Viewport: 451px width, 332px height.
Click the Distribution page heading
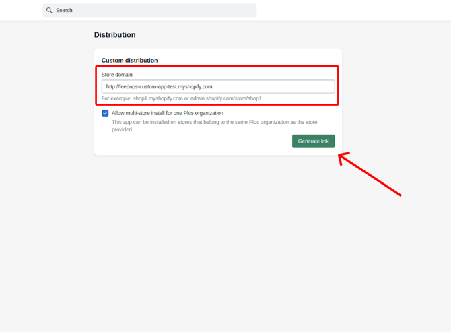(x=114, y=35)
